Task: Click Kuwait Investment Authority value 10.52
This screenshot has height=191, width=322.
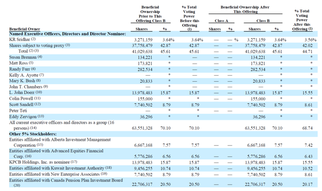Action: pyautogui.click(x=307, y=168)
